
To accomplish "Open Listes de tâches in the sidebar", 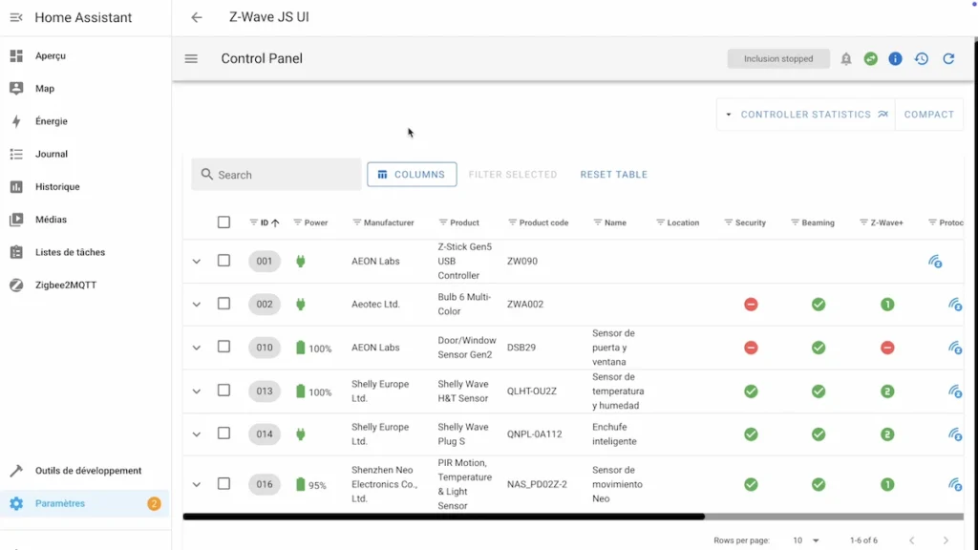I will 85,252.
